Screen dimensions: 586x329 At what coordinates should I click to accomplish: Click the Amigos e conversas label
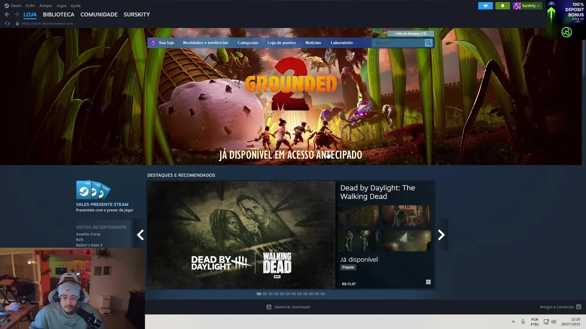click(x=557, y=307)
